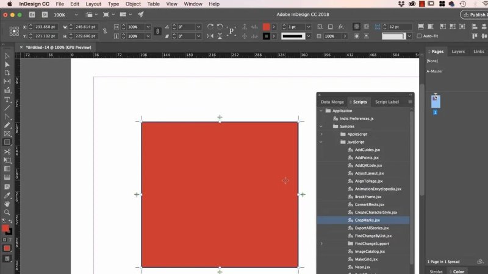
Task: Open the stroke type dropdown
Action: point(309,36)
